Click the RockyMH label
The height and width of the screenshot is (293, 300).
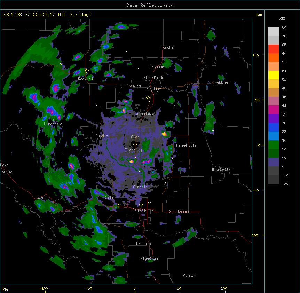click(x=85, y=79)
